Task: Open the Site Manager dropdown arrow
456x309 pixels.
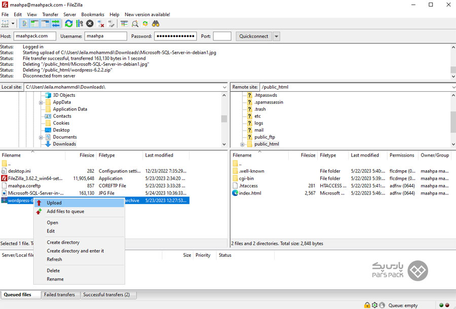Action: [13, 24]
